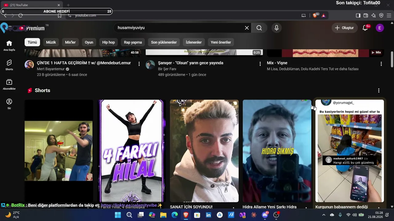Open options for ÇİN'DE 1 HAFTA video

139,64
